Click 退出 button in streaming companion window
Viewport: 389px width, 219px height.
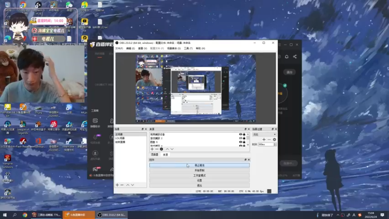[x=289, y=72]
